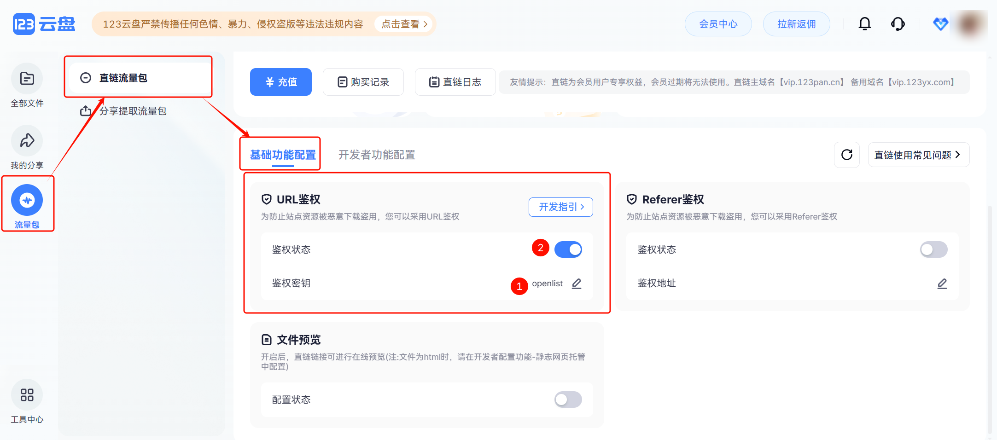Screen dimensions: 997x440
Task: Click the blue diamond VIP icon
Action: click(940, 24)
